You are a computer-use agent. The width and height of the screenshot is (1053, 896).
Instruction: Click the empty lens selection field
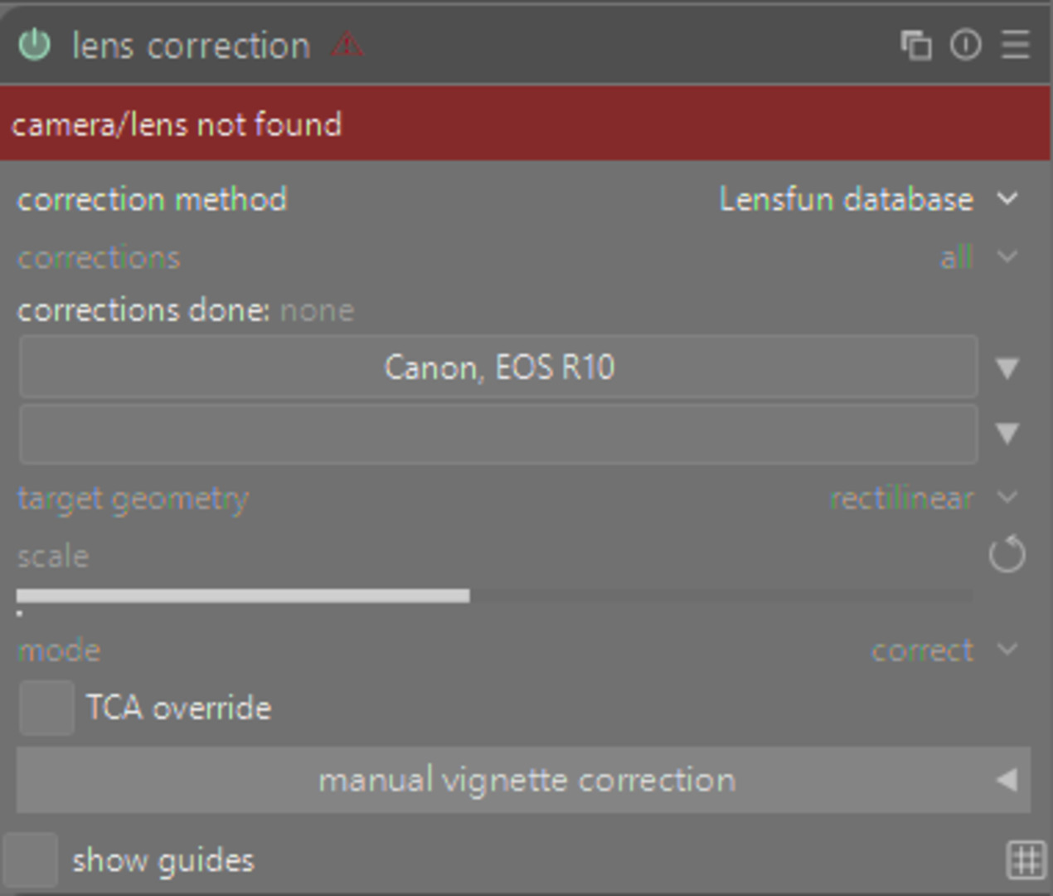pos(498,433)
